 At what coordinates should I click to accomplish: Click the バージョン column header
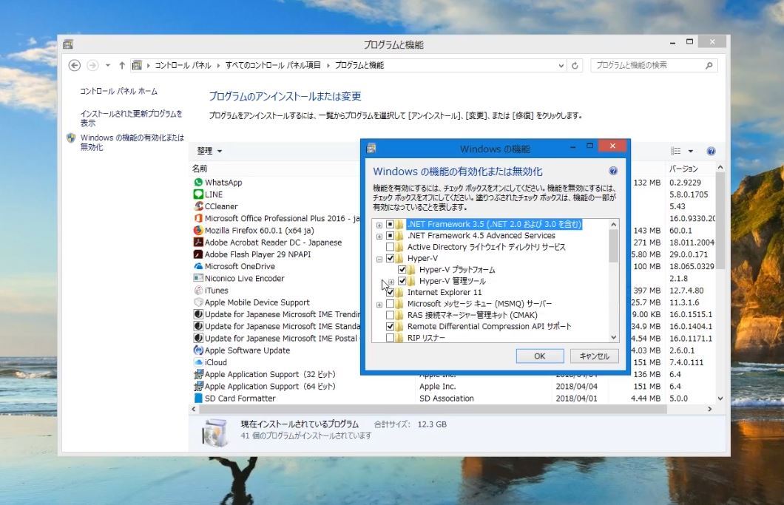pyautogui.click(x=683, y=169)
